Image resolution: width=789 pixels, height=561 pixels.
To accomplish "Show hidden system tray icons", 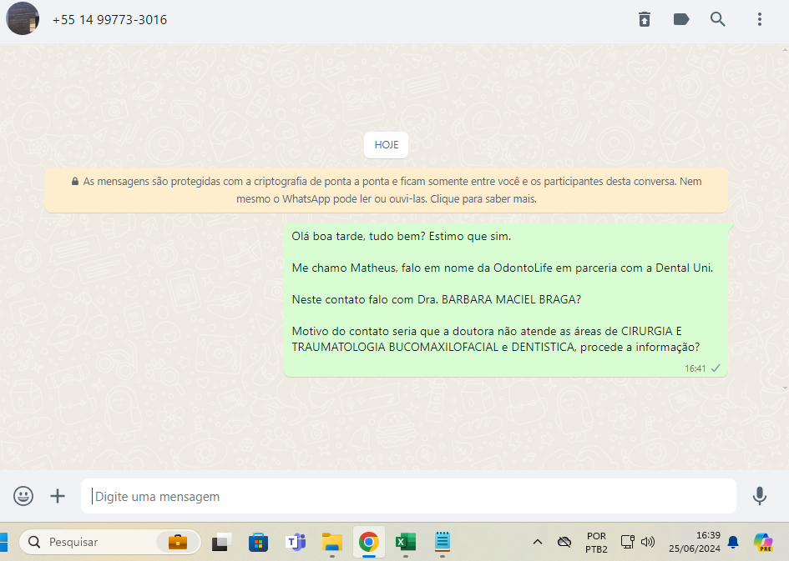I will [538, 542].
